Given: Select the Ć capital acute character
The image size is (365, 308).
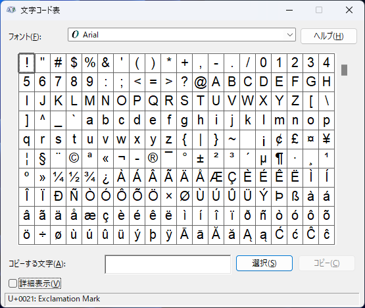Looking at the screenshot, I should [280, 235].
